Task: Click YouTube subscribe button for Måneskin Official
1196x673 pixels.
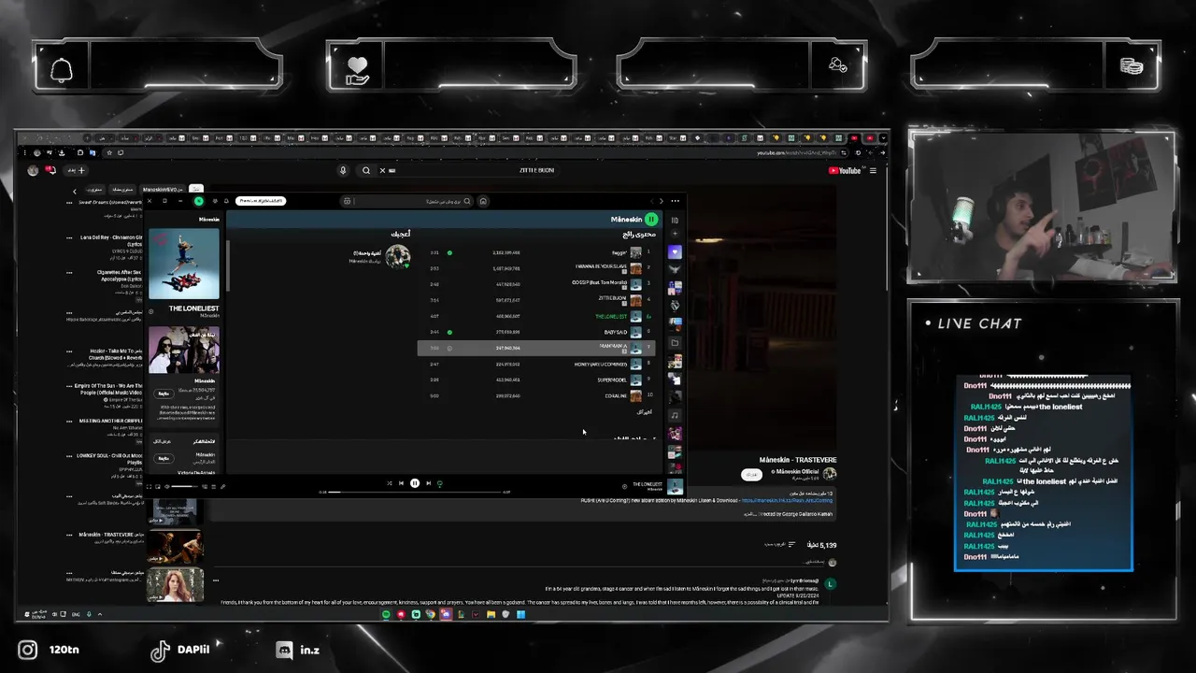Action: [751, 475]
